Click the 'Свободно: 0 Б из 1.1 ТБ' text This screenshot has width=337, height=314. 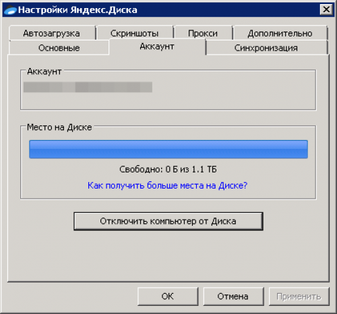pyautogui.click(x=168, y=169)
